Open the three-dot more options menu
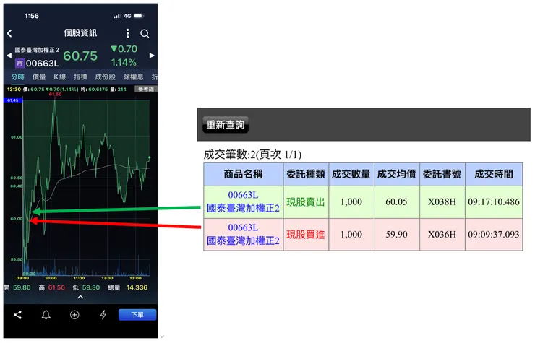Image resolution: width=535 pixels, height=343 pixels. 128,33
